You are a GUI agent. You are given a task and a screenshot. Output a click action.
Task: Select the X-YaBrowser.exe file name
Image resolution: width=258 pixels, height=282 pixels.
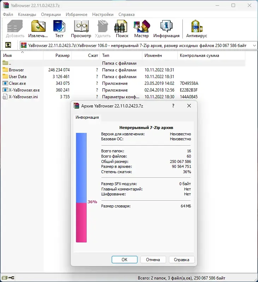coord(24,90)
